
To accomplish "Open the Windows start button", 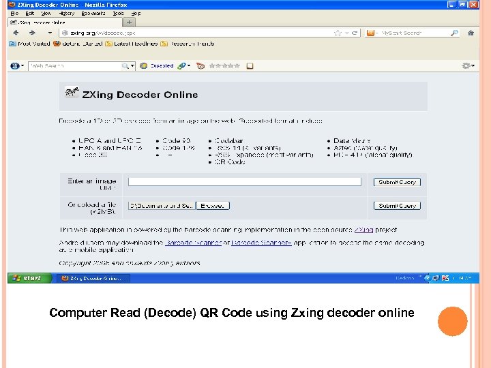I will (x=29, y=278).
